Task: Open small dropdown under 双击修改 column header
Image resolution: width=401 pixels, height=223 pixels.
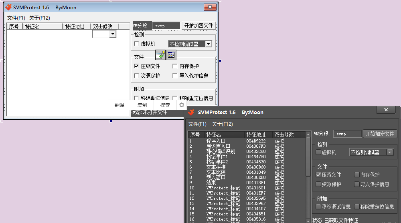Action: pyautogui.click(x=113, y=34)
